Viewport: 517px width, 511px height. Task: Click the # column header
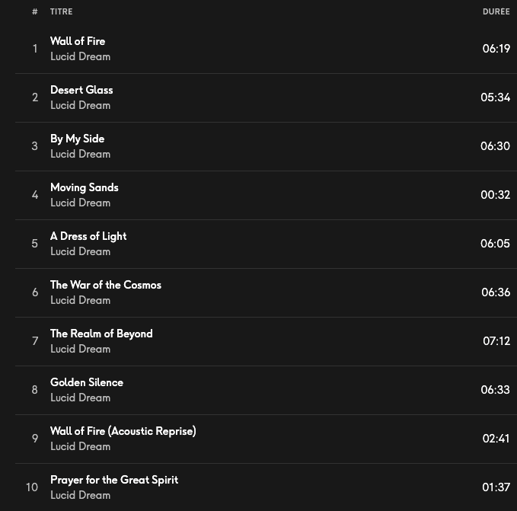[x=35, y=11]
